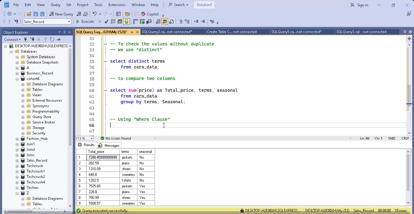This screenshot has height=214, width=414.
Task: Switch to the Messages tab
Action: tap(109, 145)
